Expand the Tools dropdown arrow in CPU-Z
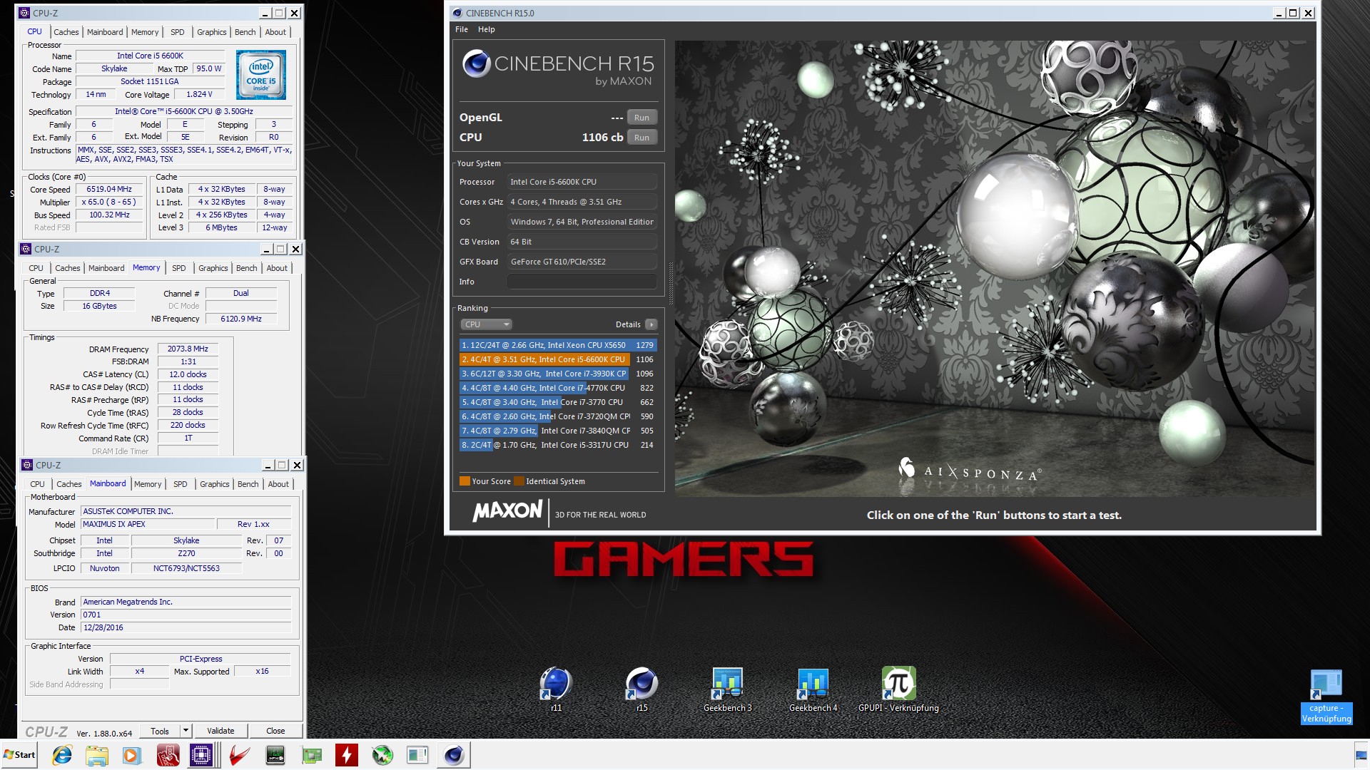The image size is (1370, 770). tap(186, 731)
